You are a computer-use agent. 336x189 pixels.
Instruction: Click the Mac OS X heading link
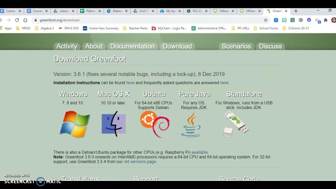coord(114,94)
